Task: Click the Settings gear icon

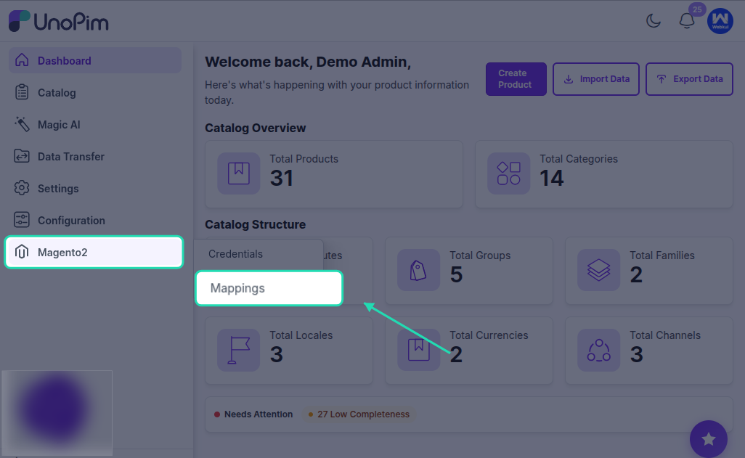Action: pos(22,188)
